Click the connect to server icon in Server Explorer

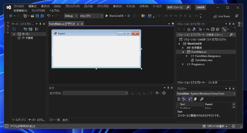30,29
